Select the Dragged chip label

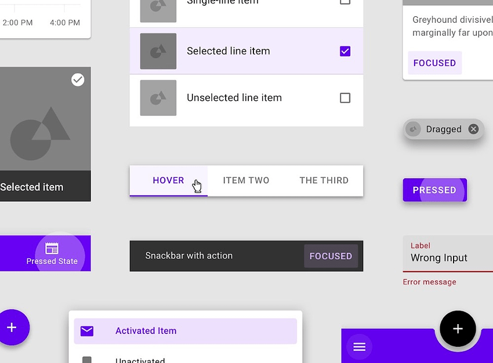click(444, 129)
